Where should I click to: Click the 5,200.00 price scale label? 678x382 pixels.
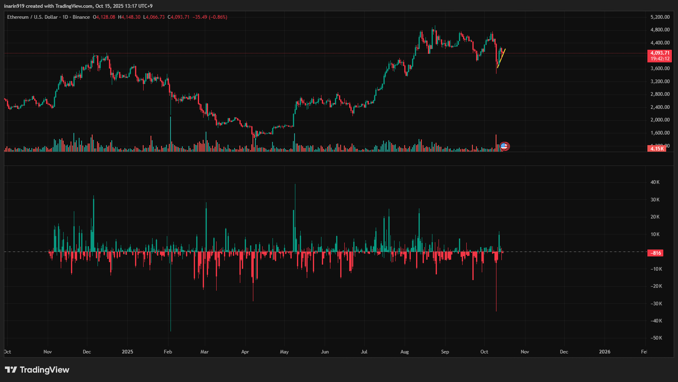pyautogui.click(x=660, y=17)
